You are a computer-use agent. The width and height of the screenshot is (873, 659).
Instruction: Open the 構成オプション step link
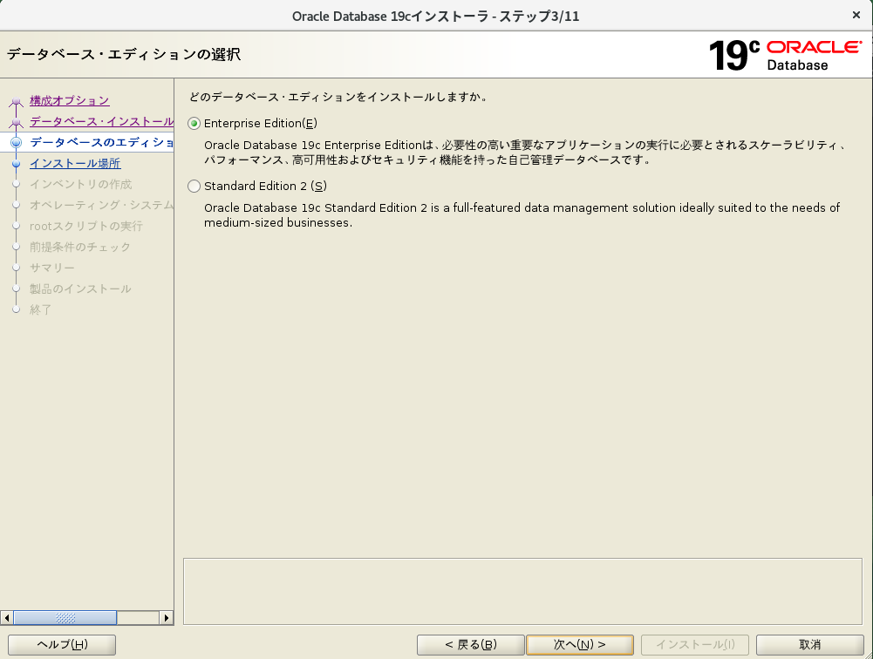point(70,101)
